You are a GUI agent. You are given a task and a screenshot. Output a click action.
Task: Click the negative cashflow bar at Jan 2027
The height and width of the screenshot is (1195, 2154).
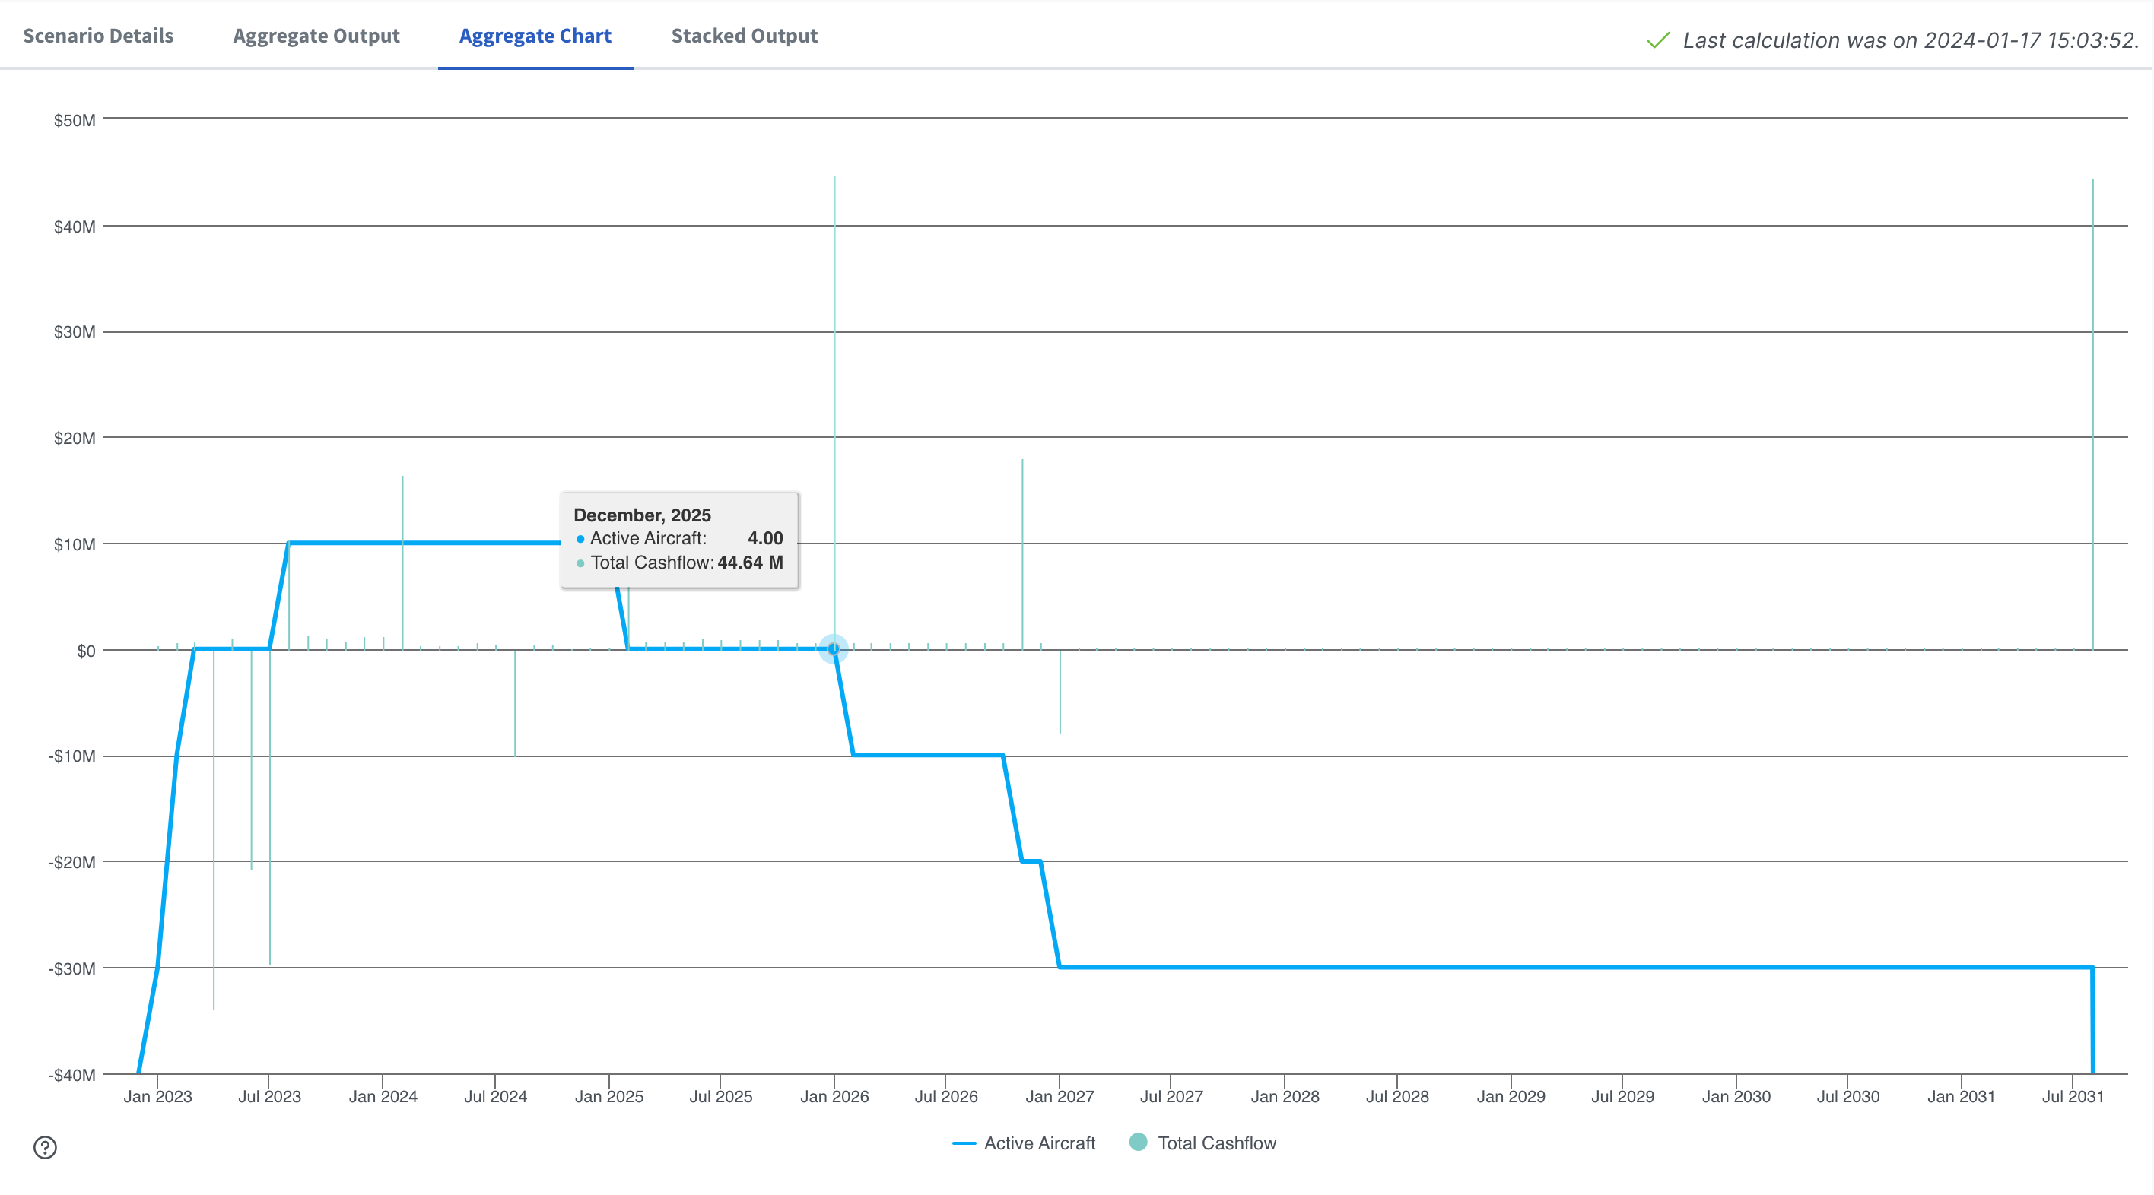point(1060,692)
